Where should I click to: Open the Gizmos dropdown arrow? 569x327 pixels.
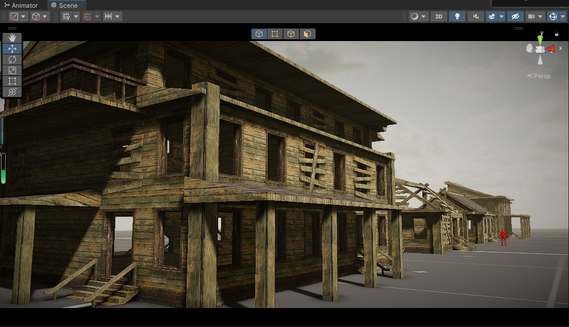click(563, 16)
